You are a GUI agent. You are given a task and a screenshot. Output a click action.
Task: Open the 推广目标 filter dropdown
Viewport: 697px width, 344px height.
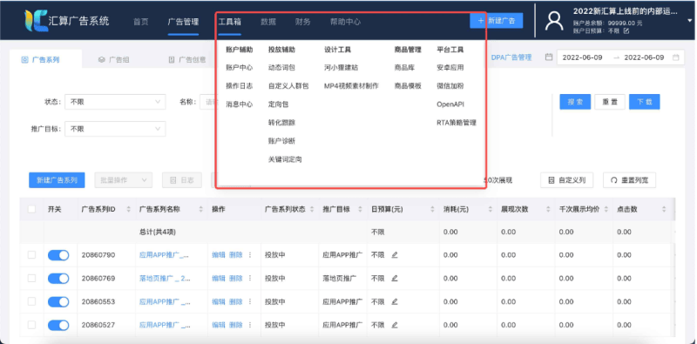[115, 129]
